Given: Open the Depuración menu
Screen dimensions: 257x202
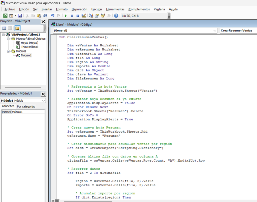Looking at the screenshot, I should pos(79,9).
